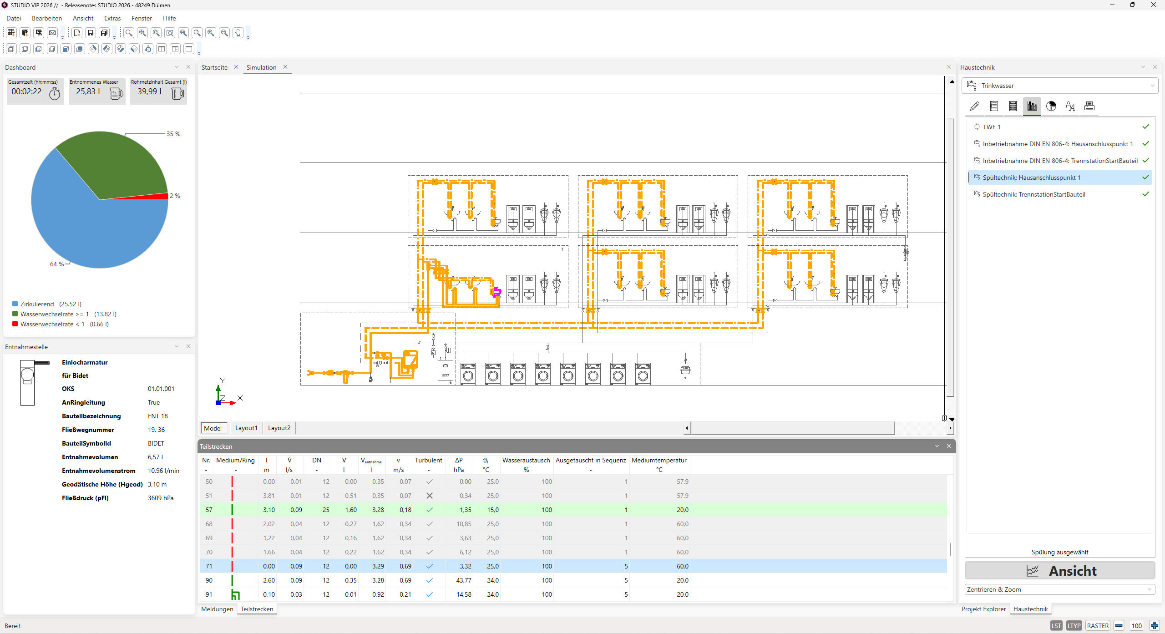Toggle the LST status bar button
Screen dimensions: 1165x634
tap(1056, 625)
